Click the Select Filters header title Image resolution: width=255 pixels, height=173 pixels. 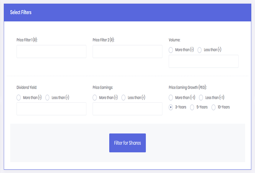(x=21, y=12)
